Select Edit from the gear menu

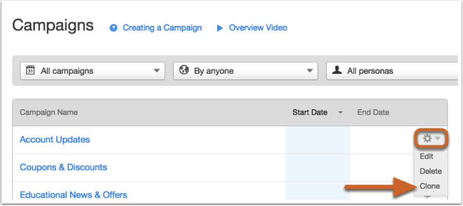click(426, 156)
